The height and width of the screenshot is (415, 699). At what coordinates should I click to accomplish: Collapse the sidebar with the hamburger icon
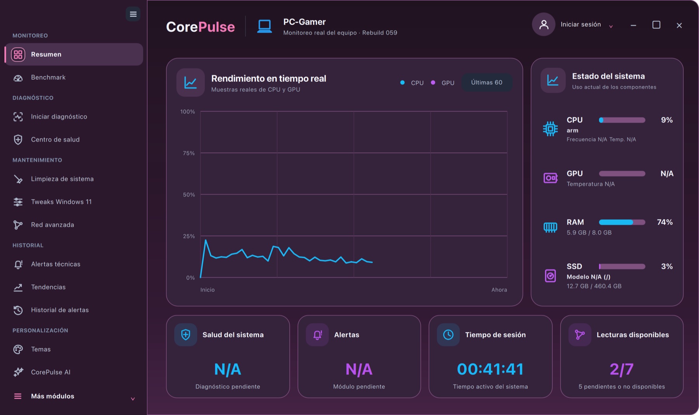pyautogui.click(x=133, y=14)
